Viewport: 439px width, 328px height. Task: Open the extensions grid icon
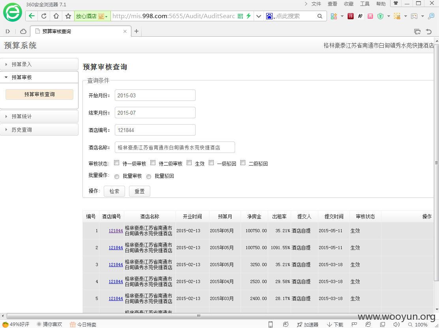tap(334, 16)
